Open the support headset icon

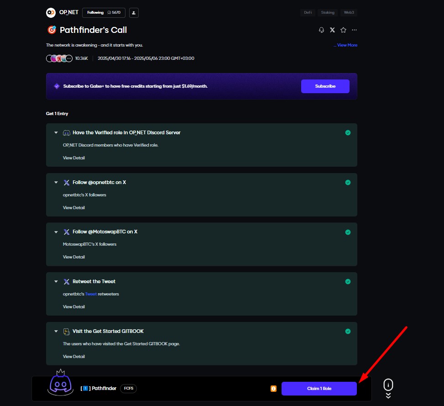pos(321,30)
